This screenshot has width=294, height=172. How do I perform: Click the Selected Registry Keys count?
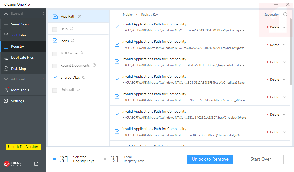tap(64, 159)
